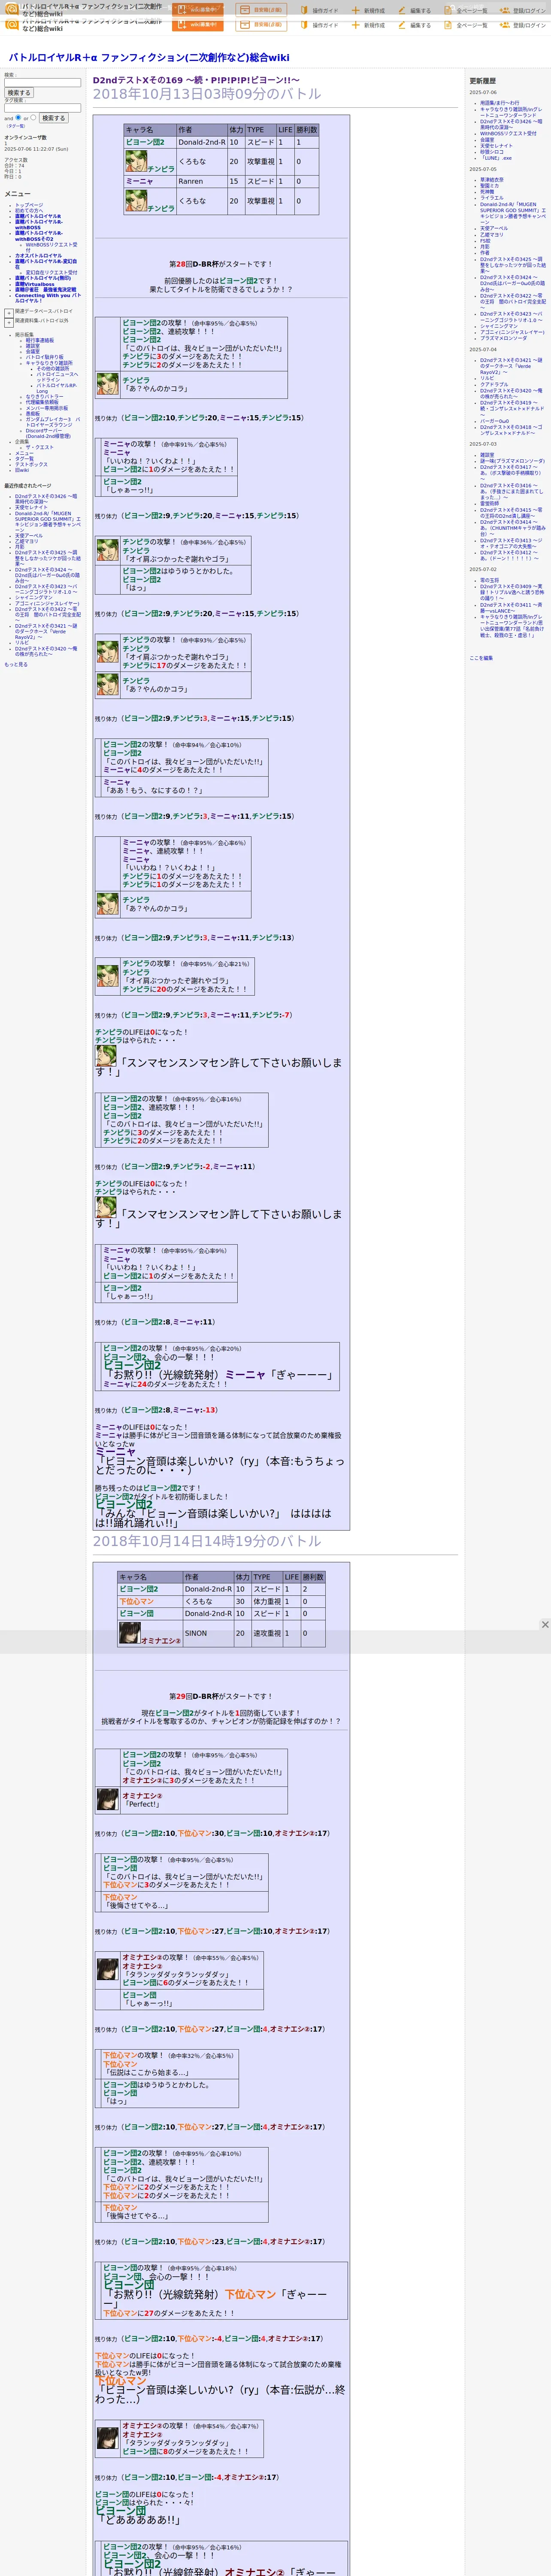Image resolution: width=551 pixels, height=2576 pixels.
Task: Focus the タグ検索 input field
Action: 42,108
